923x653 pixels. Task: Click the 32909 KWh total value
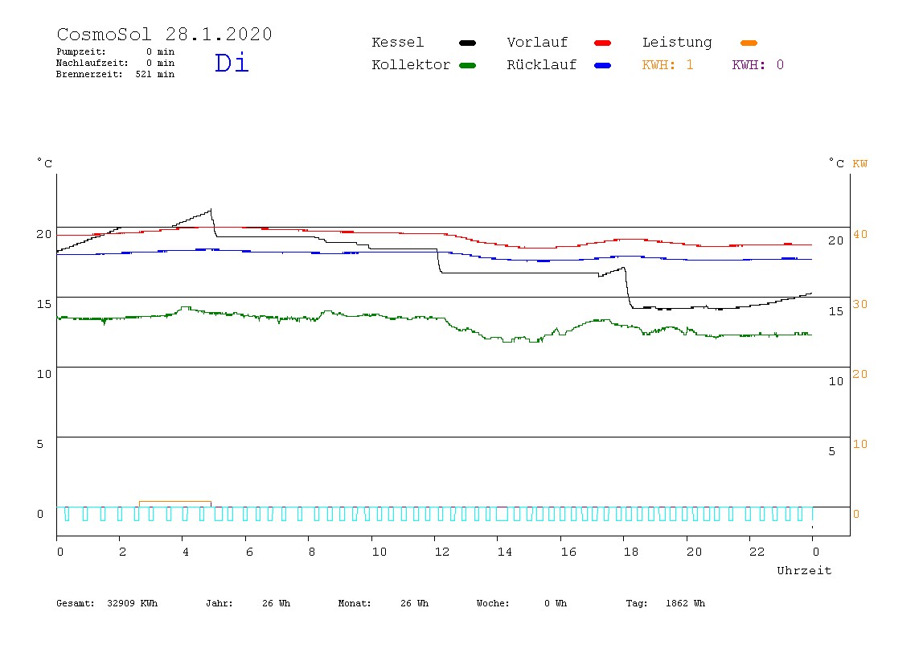coord(133,603)
